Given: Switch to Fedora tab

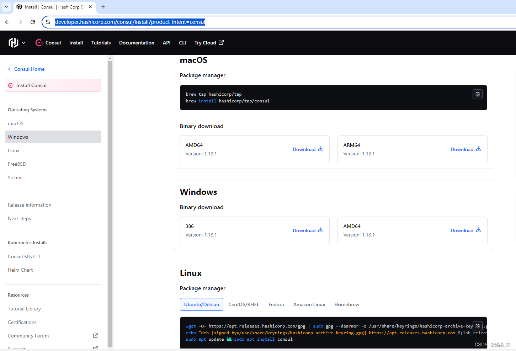Looking at the screenshot, I should click(x=276, y=304).
